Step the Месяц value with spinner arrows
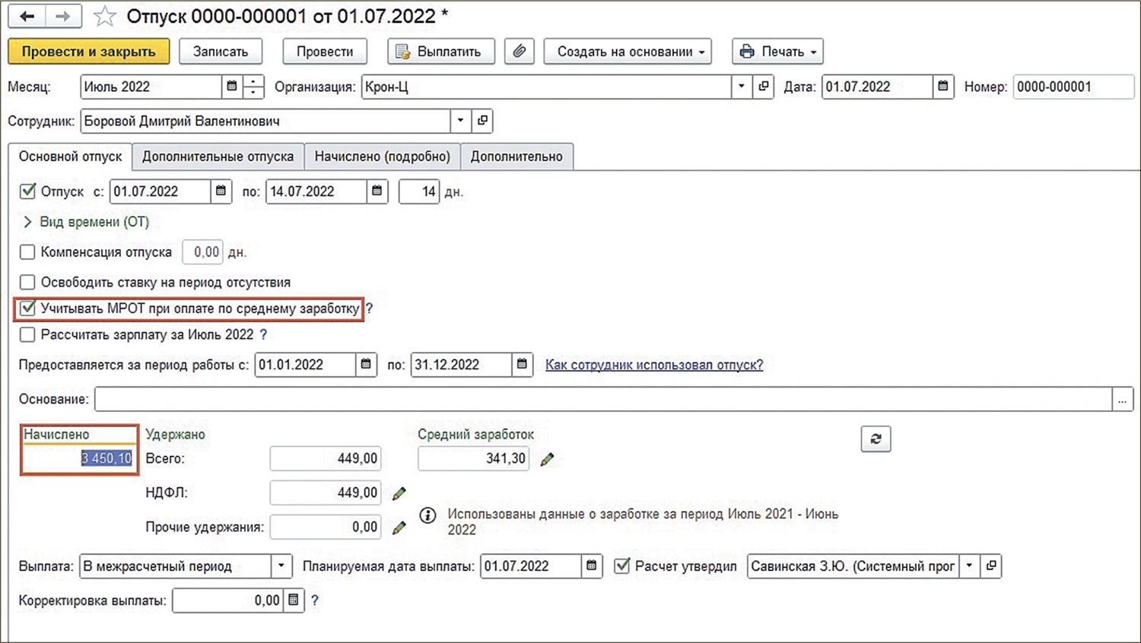The image size is (1141, 643). [253, 87]
